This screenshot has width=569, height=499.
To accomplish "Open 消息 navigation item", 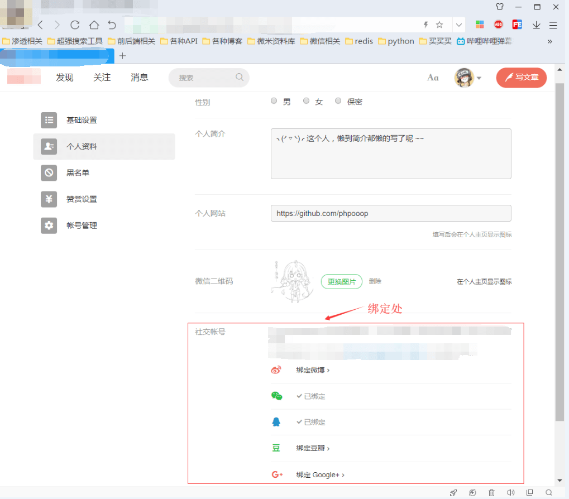I will pos(140,77).
